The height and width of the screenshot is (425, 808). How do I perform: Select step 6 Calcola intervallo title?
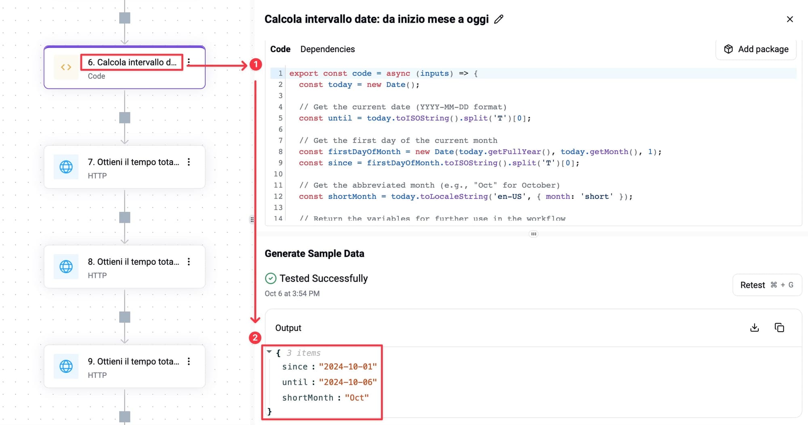coord(132,62)
